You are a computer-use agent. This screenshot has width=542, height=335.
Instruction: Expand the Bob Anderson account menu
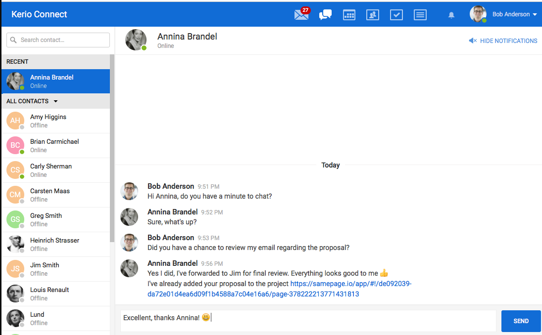[x=514, y=14]
